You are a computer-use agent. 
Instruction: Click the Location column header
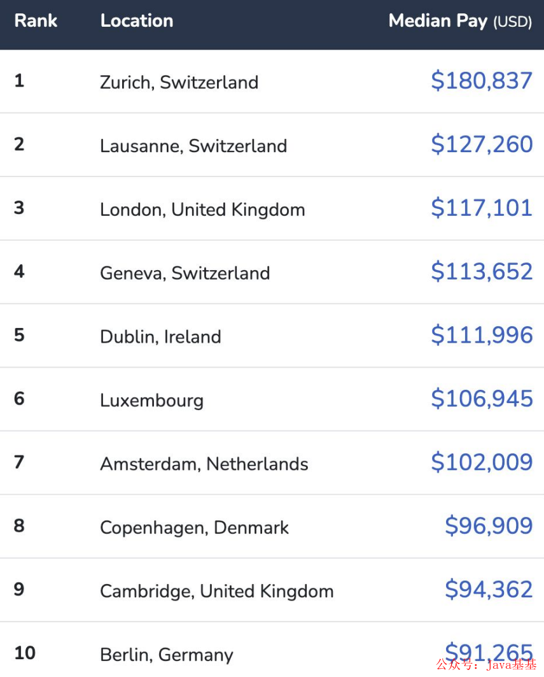click(137, 21)
